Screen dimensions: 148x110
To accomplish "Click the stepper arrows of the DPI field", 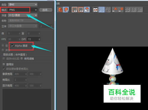I will pyautogui.click(x=39, y=39).
